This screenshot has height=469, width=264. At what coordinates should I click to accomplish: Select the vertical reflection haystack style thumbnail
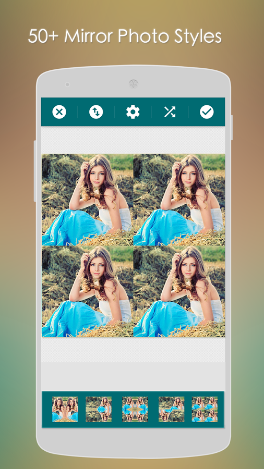click(x=99, y=409)
